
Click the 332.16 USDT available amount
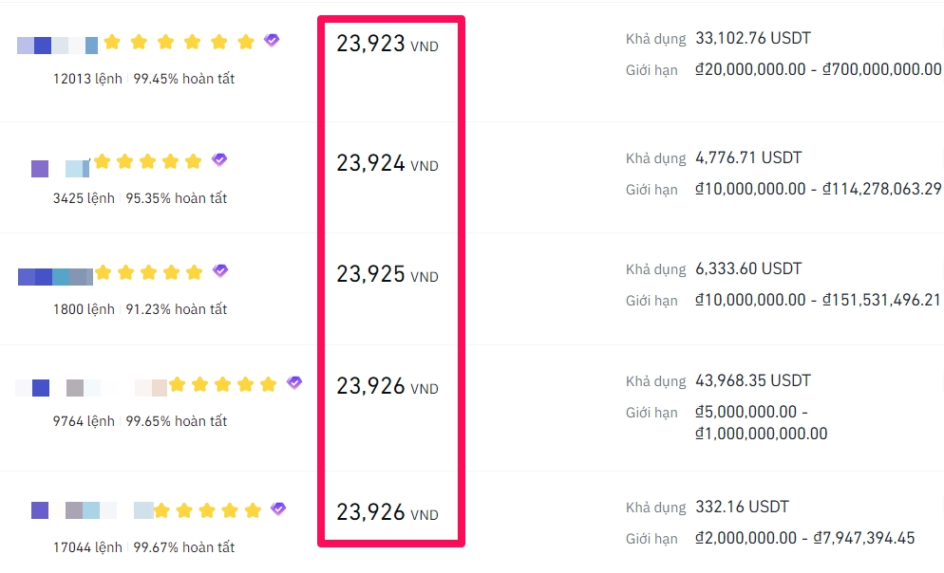pos(742,507)
